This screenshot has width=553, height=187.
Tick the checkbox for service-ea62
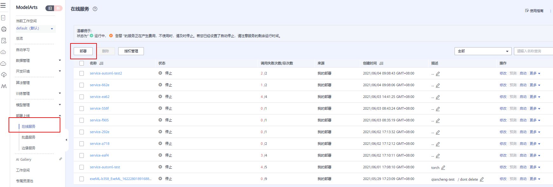click(x=82, y=97)
